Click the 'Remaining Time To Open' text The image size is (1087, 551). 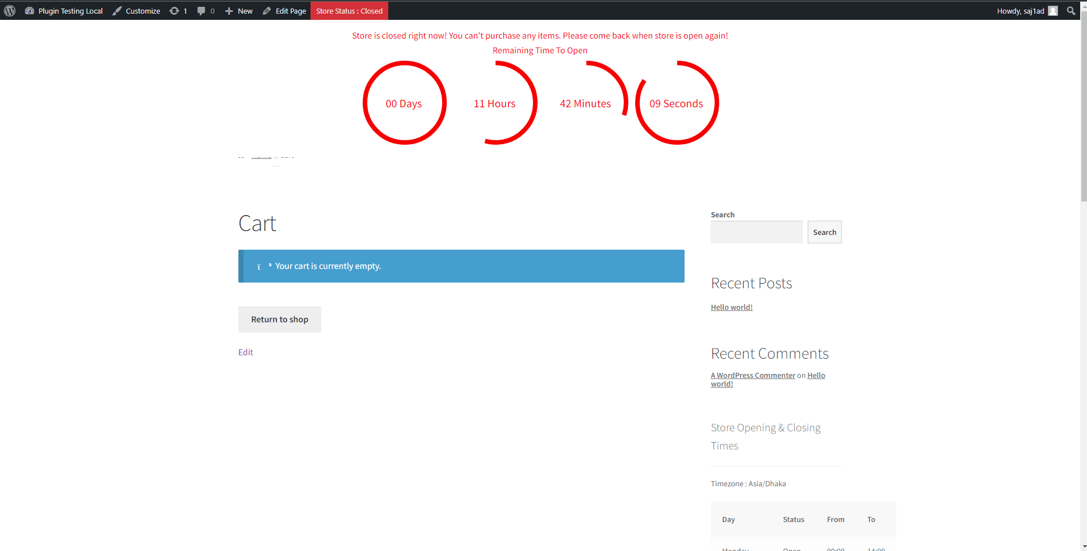tap(540, 51)
